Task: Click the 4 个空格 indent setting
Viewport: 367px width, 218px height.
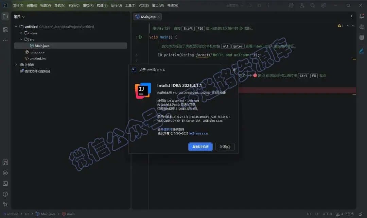Action: click(347, 214)
